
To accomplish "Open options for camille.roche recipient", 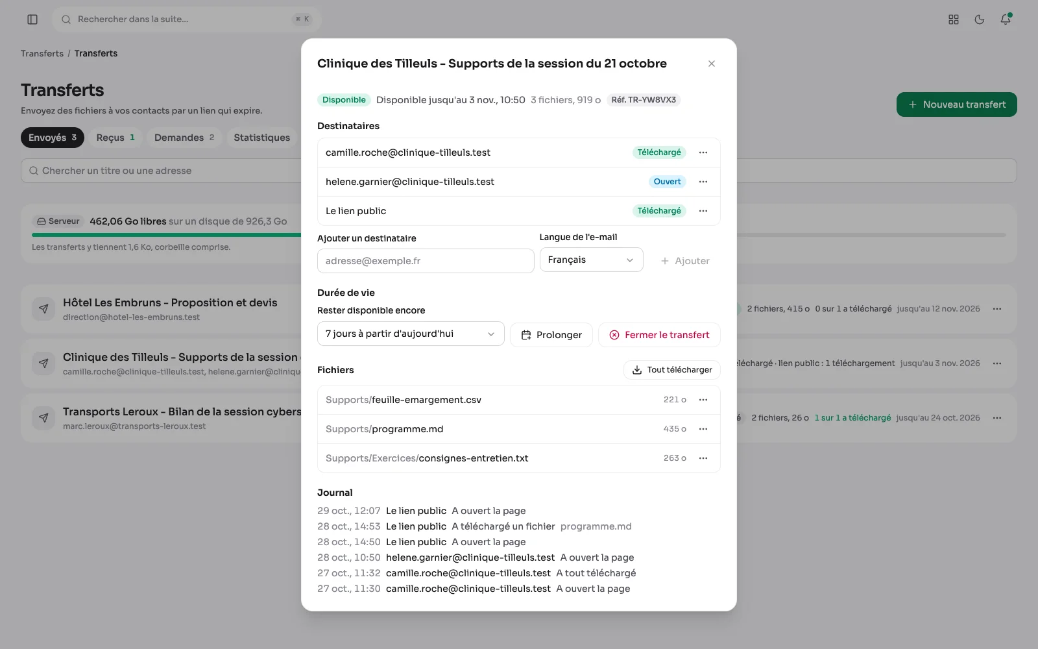I will [x=703, y=153].
